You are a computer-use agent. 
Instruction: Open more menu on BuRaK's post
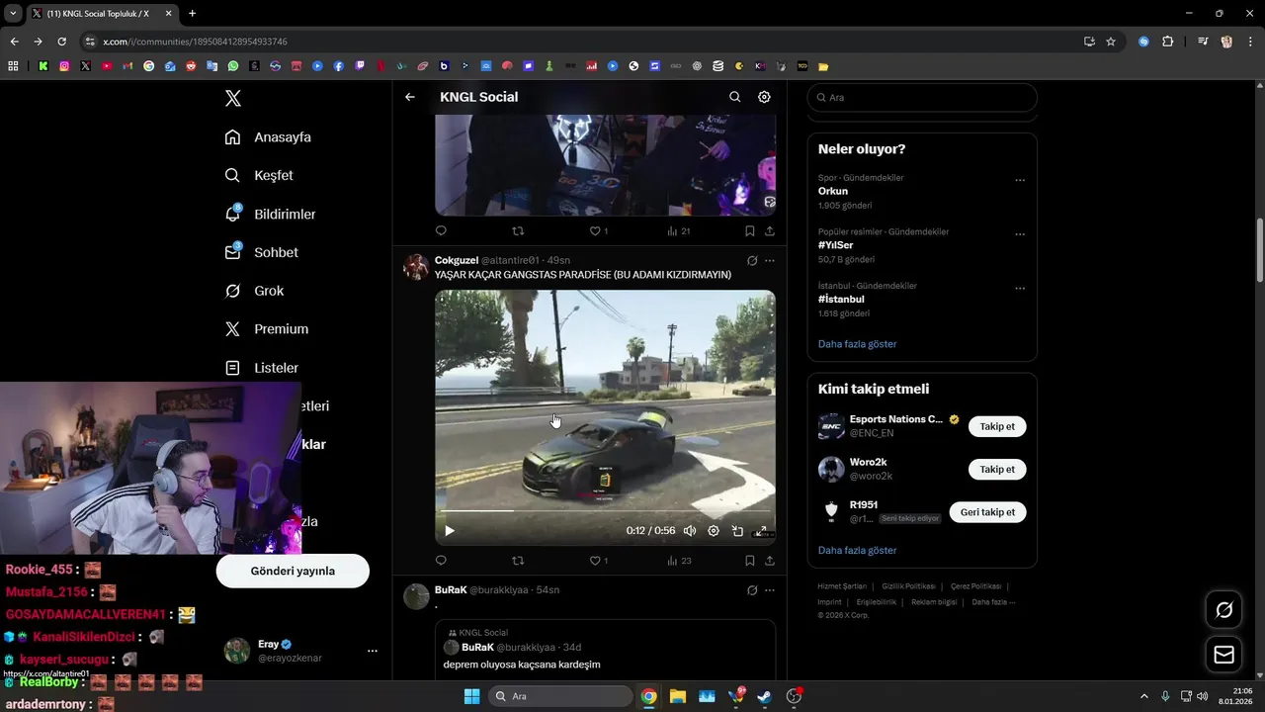pos(770,590)
